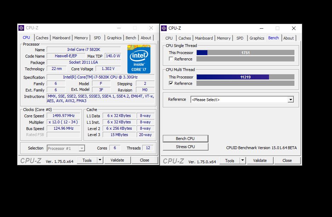Click Close button in right window footer

287,160
